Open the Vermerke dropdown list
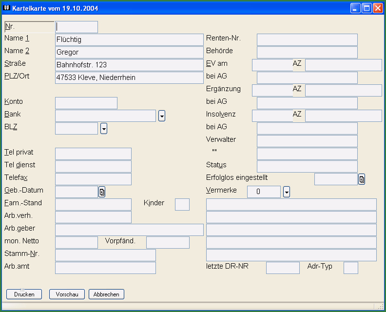This screenshot has width=386, height=312. pyautogui.click(x=287, y=192)
